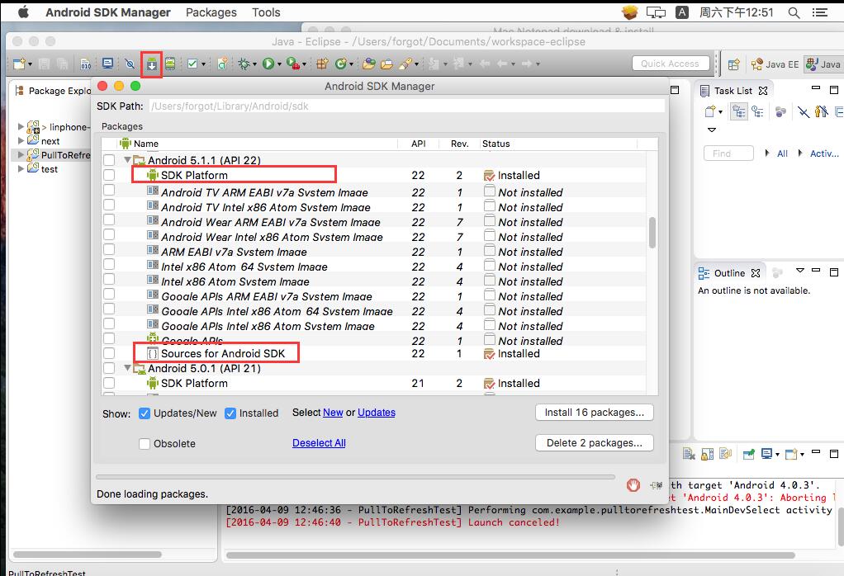Image resolution: width=844 pixels, height=576 pixels.
Task: Open the Packages menu
Action: click(x=211, y=12)
